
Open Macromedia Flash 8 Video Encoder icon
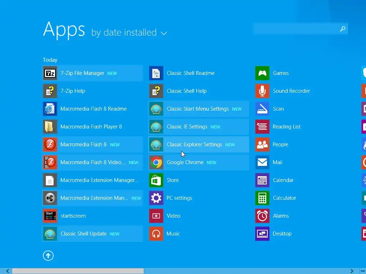[50, 162]
